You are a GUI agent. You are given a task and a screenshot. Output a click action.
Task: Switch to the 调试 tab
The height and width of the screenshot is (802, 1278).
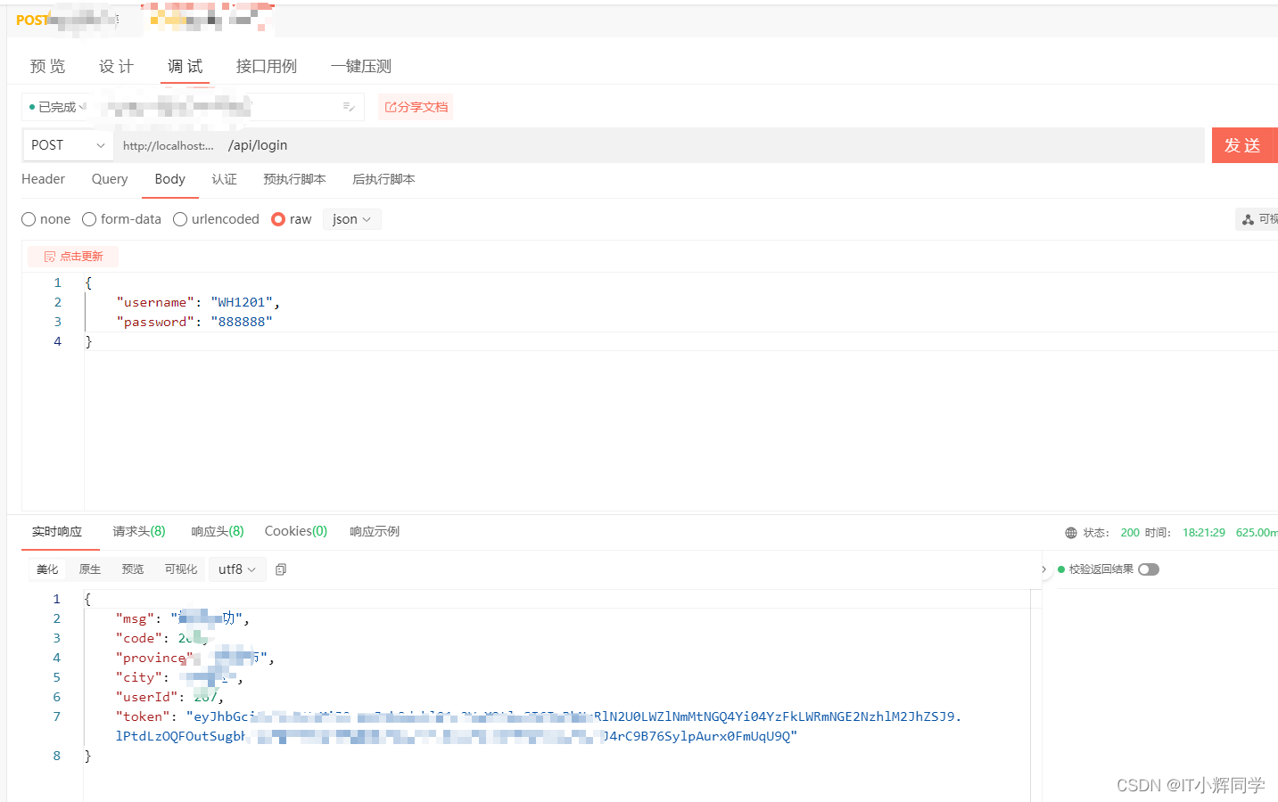186,66
